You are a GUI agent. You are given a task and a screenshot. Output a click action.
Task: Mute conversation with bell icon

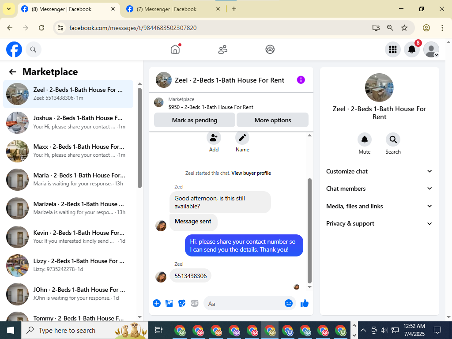[x=364, y=140]
